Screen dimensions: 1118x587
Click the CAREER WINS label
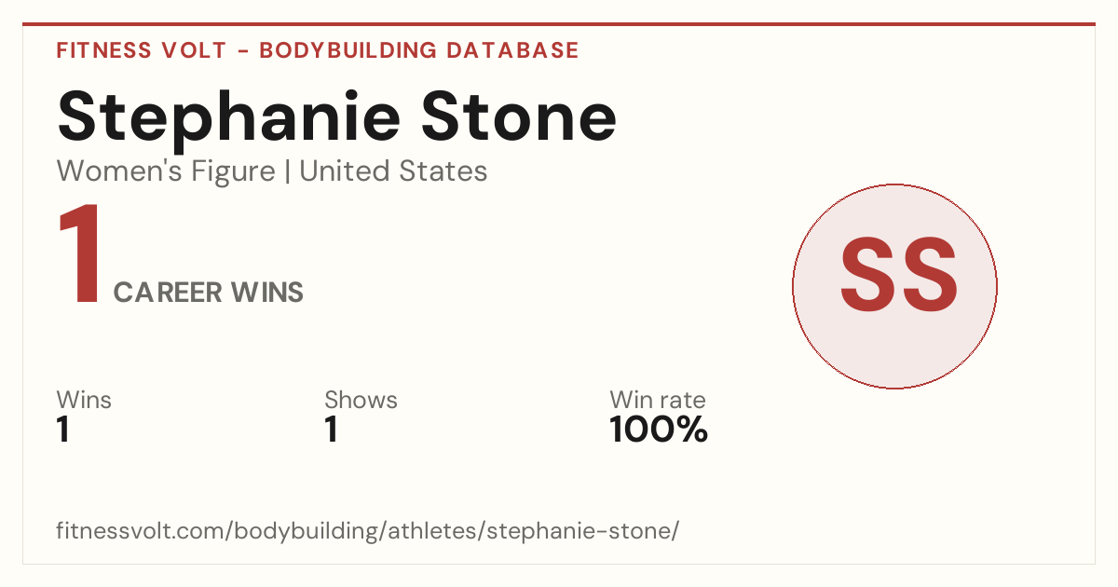point(209,293)
